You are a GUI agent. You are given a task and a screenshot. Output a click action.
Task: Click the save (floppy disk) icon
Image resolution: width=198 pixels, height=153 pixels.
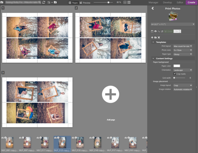(152, 31)
